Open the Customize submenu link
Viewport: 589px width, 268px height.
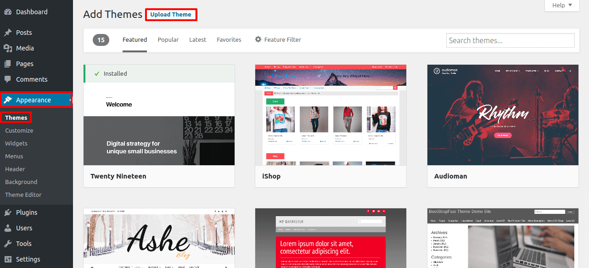coord(19,131)
